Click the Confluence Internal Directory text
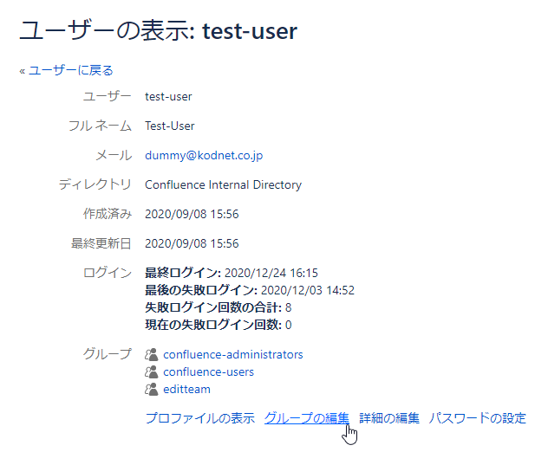Viewport: 548px width, 452px height. pyautogui.click(x=223, y=184)
